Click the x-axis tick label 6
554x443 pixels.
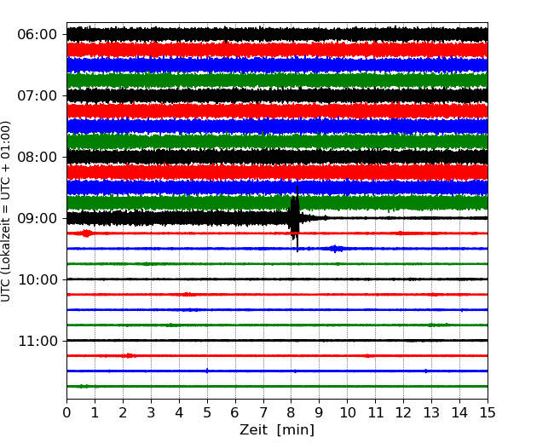235,412
